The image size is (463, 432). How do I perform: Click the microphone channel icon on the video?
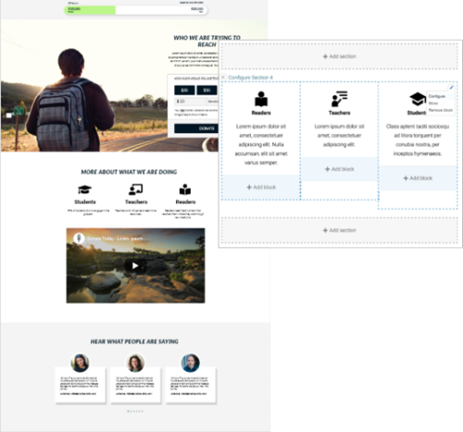79,239
